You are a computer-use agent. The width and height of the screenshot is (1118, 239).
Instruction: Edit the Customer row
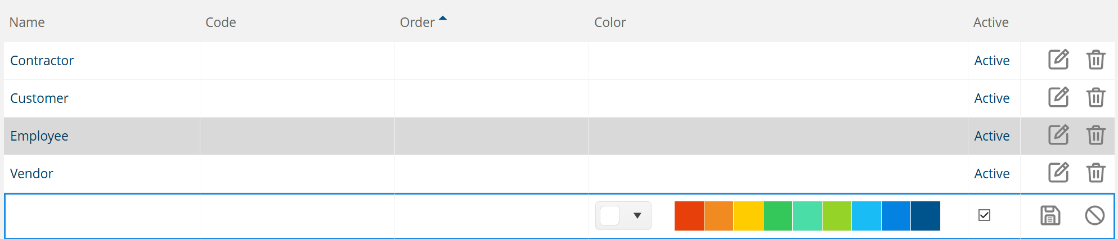tap(1058, 97)
